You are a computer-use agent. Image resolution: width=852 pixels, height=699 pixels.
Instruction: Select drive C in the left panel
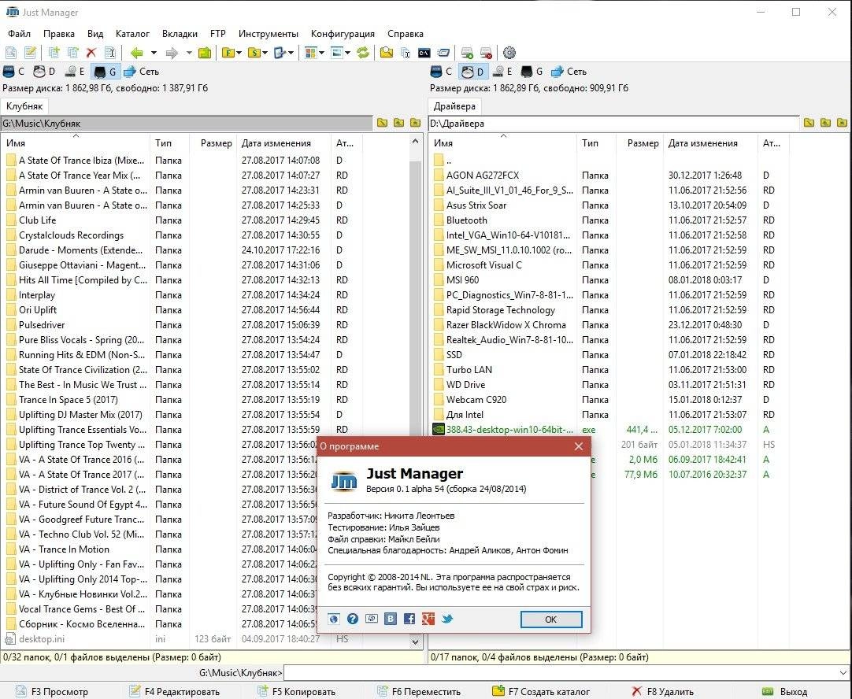point(14,71)
